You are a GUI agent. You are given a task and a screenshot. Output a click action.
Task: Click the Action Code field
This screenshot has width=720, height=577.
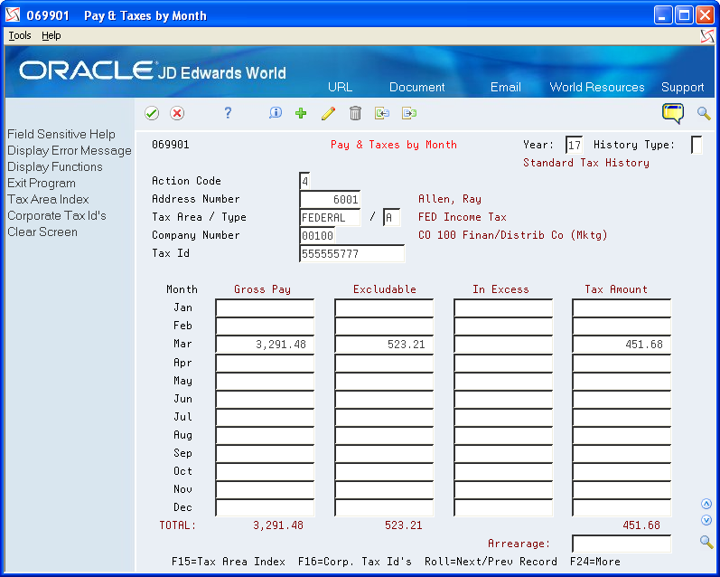coord(304,181)
